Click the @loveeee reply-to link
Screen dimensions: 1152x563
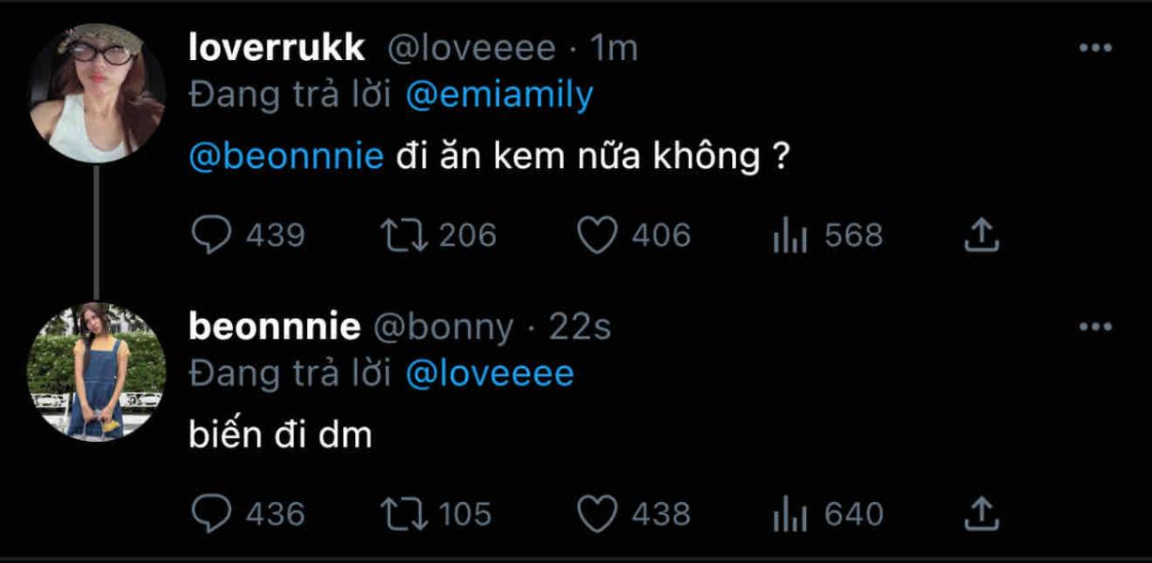(490, 373)
